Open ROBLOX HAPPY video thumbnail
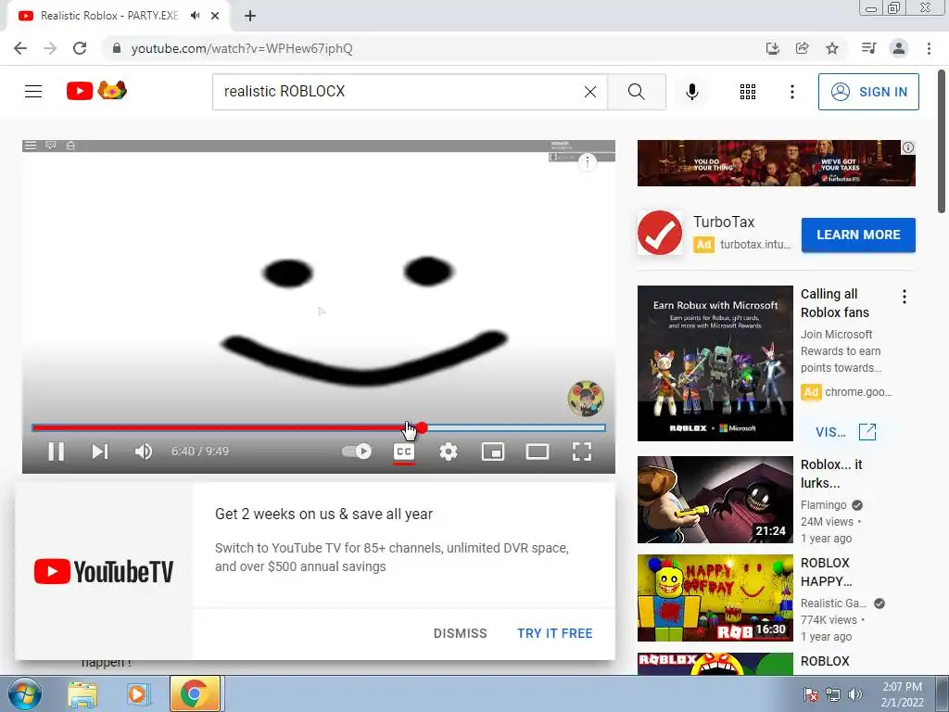The height and width of the screenshot is (712, 949). tap(715, 598)
